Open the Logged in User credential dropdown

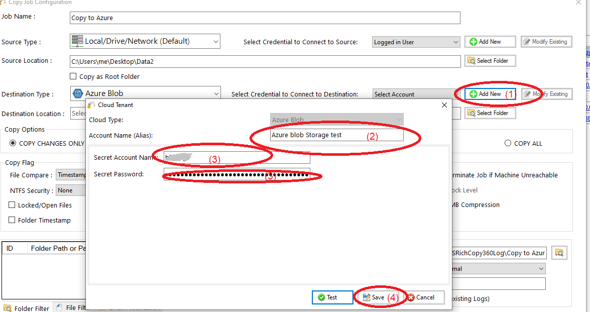(416, 42)
